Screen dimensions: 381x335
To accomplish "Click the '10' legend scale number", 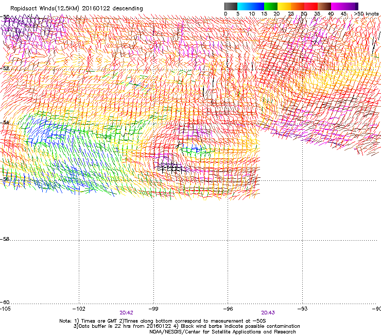I will click(252, 14).
